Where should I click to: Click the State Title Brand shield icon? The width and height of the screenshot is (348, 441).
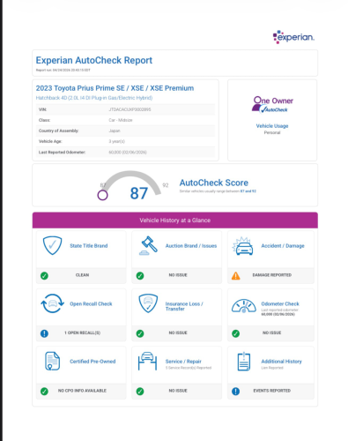(52, 245)
